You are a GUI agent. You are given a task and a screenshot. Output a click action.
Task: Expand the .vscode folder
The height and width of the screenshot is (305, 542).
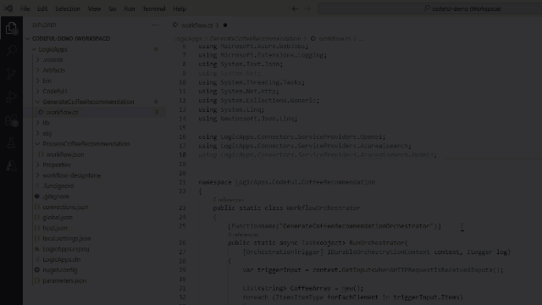[53, 60]
